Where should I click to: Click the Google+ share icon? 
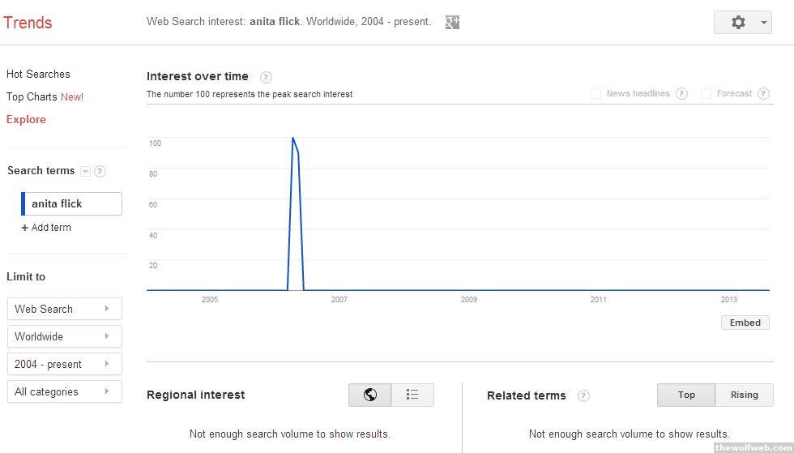pyautogui.click(x=452, y=22)
